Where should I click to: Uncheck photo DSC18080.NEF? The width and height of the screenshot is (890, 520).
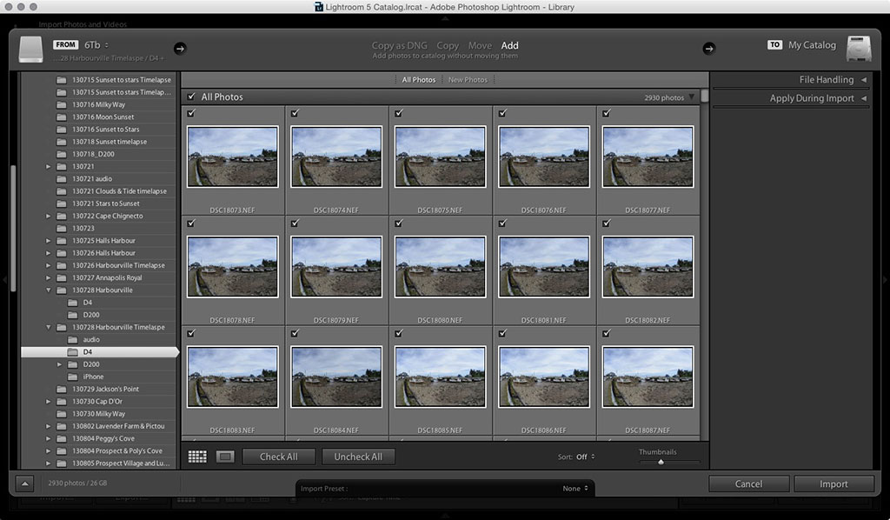399,223
